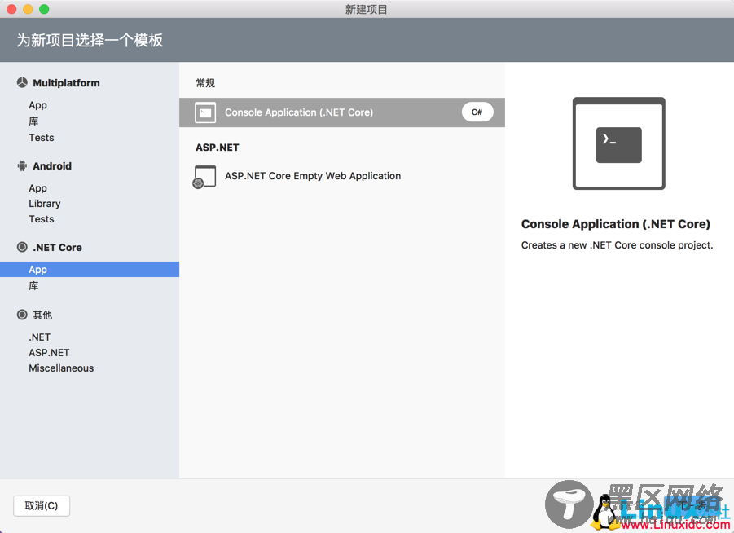Viewport: 734px width, 533px height.
Task: Click the 取消(C) cancel button
Action: 42,506
